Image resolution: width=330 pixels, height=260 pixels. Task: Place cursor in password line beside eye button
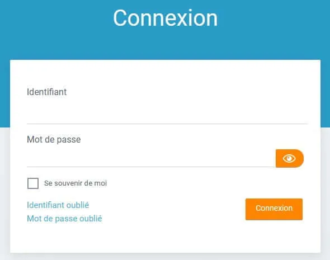pyautogui.click(x=151, y=159)
